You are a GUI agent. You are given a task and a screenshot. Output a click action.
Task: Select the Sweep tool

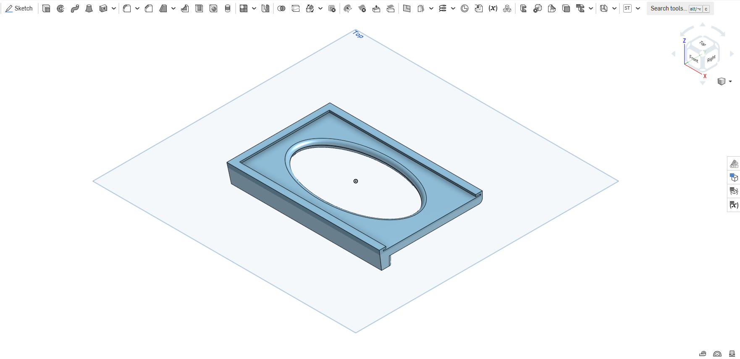point(75,8)
